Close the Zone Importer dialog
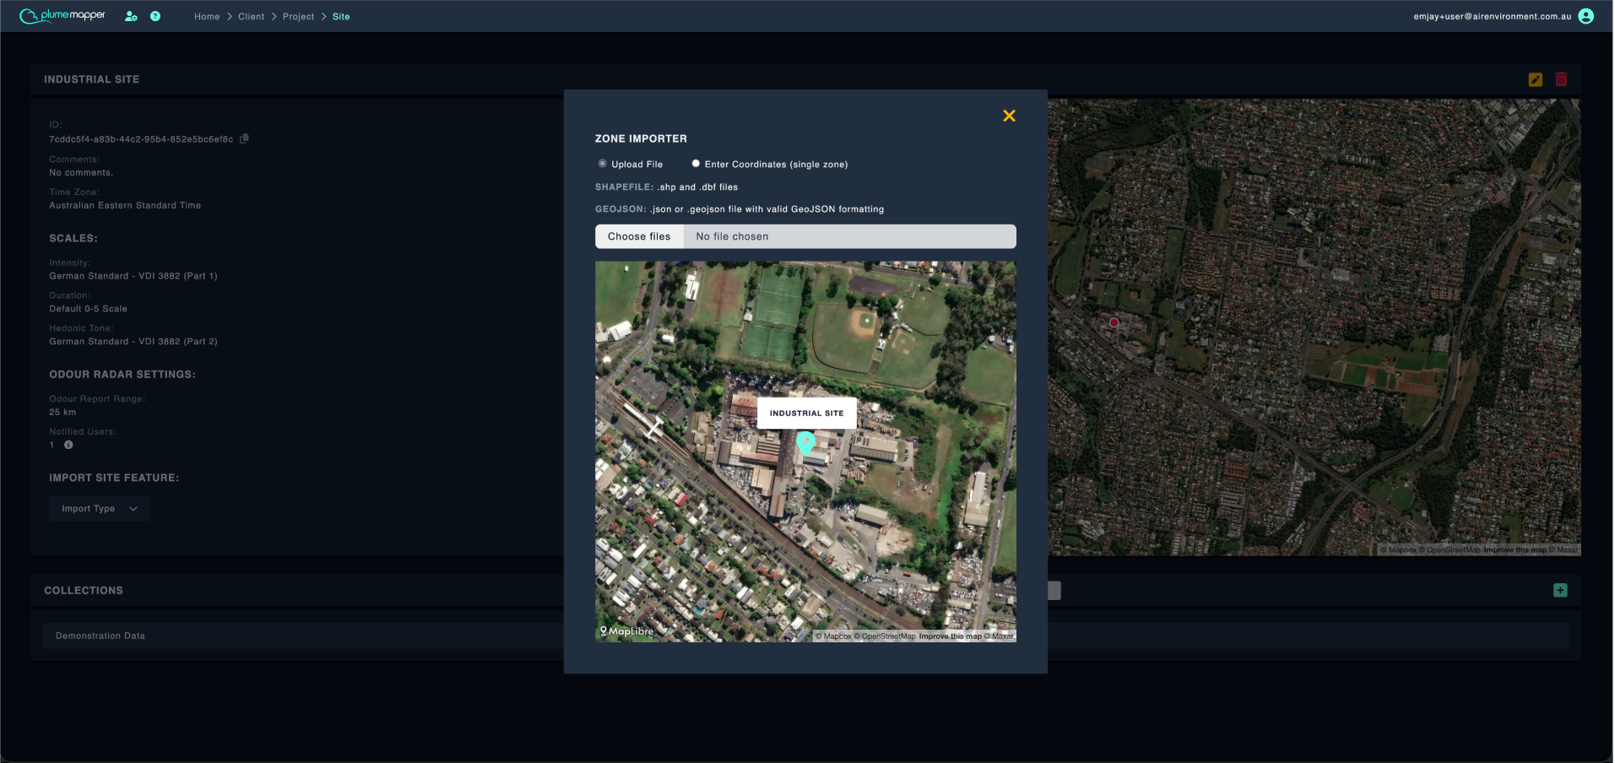 1009,116
